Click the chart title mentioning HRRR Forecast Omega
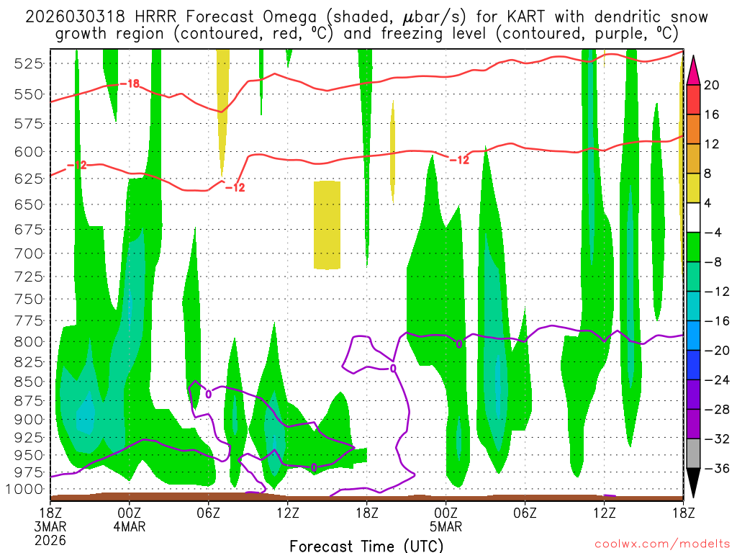 coord(366,25)
